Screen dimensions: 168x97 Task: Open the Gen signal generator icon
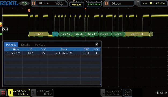(127, 93)
